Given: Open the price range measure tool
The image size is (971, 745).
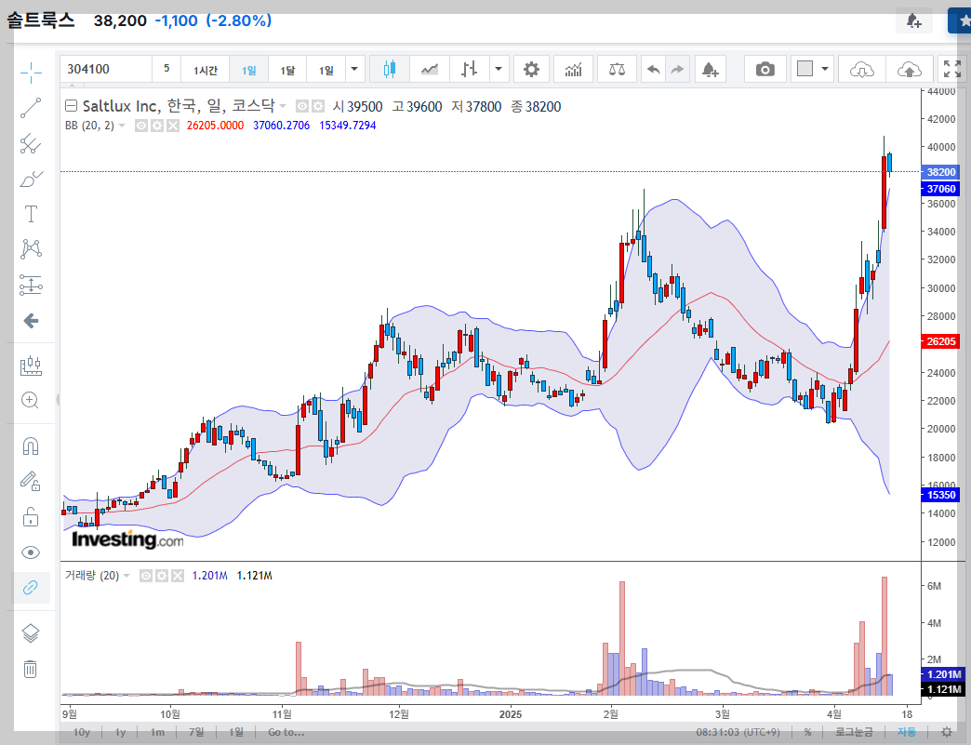Looking at the screenshot, I should pyautogui.click(x=31, y=366).
